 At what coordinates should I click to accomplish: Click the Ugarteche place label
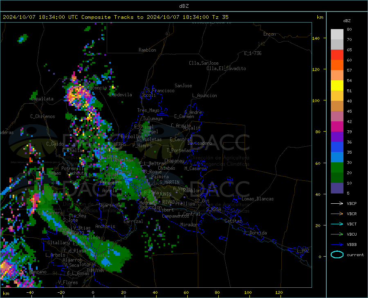tap(110, 205)
